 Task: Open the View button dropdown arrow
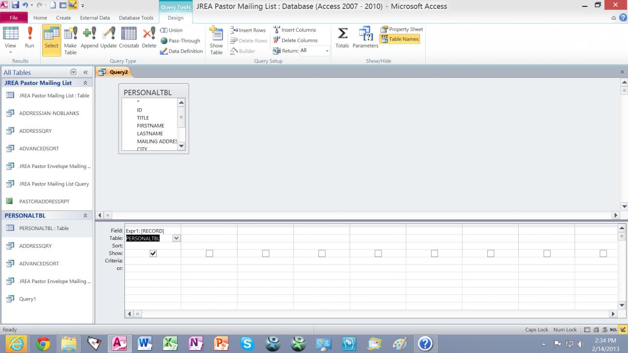click(10, 52)
